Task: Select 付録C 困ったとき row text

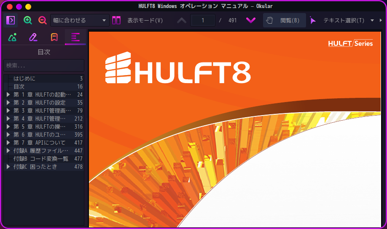Action: tap(35, 167)
